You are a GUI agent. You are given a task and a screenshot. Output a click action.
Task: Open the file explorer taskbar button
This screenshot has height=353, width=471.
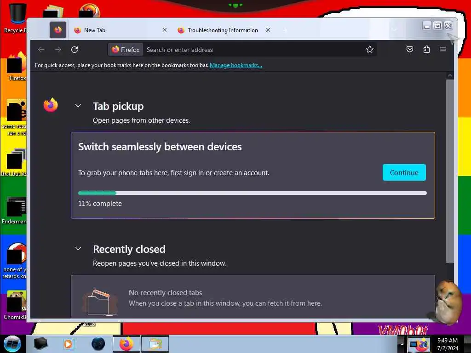[x=155, y=344]
